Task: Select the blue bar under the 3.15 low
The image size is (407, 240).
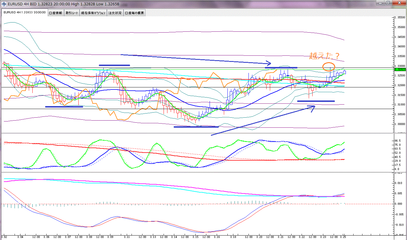Action: (196, 127)
